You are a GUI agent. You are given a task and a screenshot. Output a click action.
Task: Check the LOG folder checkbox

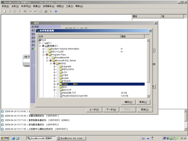(58, 72)
